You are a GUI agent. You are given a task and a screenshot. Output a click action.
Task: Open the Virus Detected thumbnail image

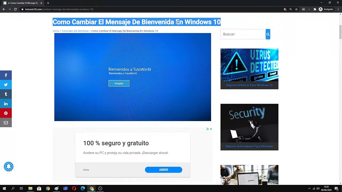click(x=249, y=65)
